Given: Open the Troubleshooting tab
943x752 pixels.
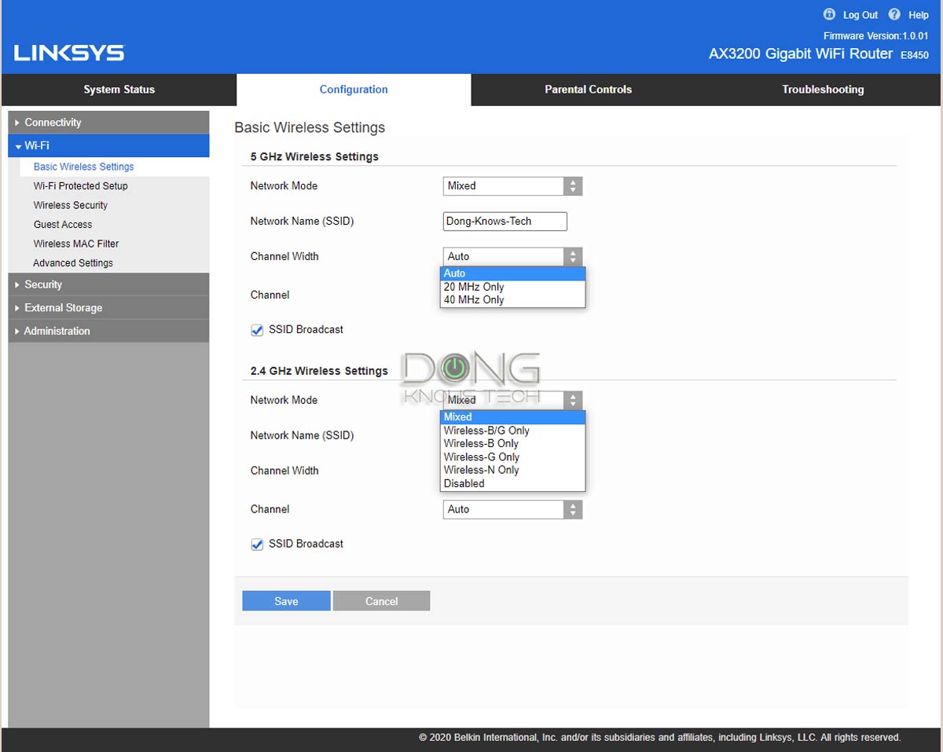Looking at the screenshot, I should 823,89.
